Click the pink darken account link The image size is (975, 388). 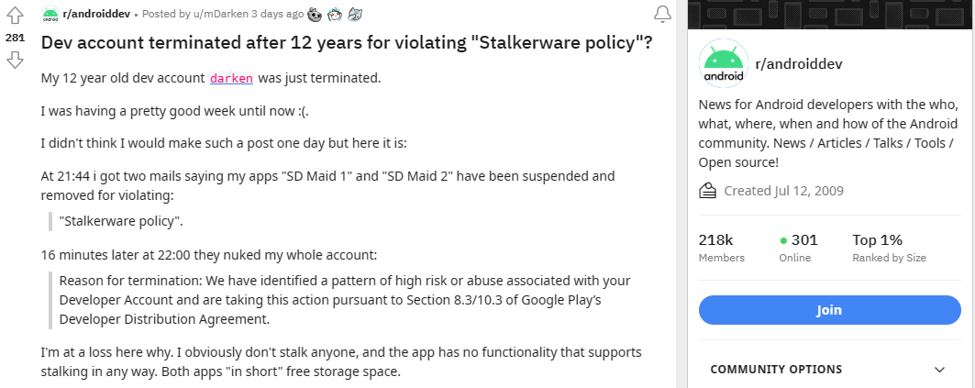point(231,78)
